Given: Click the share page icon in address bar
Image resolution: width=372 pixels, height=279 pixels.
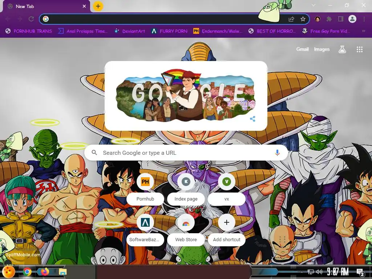Looking at the screenshot, I should pyautogui.click(x=291, y=19).
